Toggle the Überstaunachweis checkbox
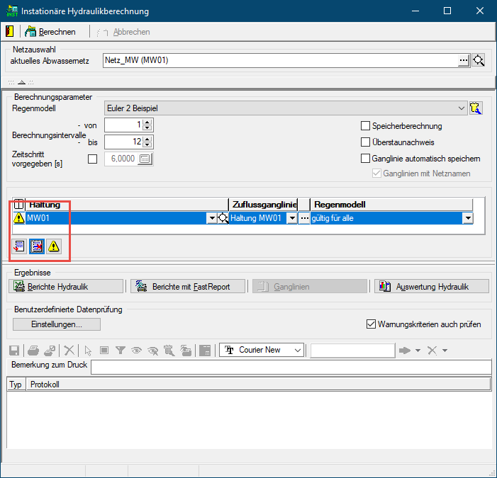This screenshot has height=478, width=497. [x=366, y=142]
